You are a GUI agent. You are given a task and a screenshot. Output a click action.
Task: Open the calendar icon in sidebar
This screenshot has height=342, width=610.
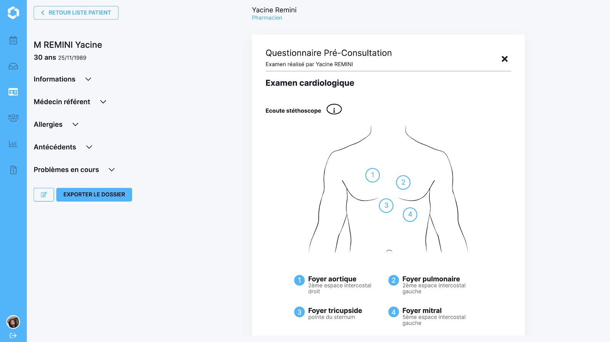pyautogui.click(x=13, y=40)
